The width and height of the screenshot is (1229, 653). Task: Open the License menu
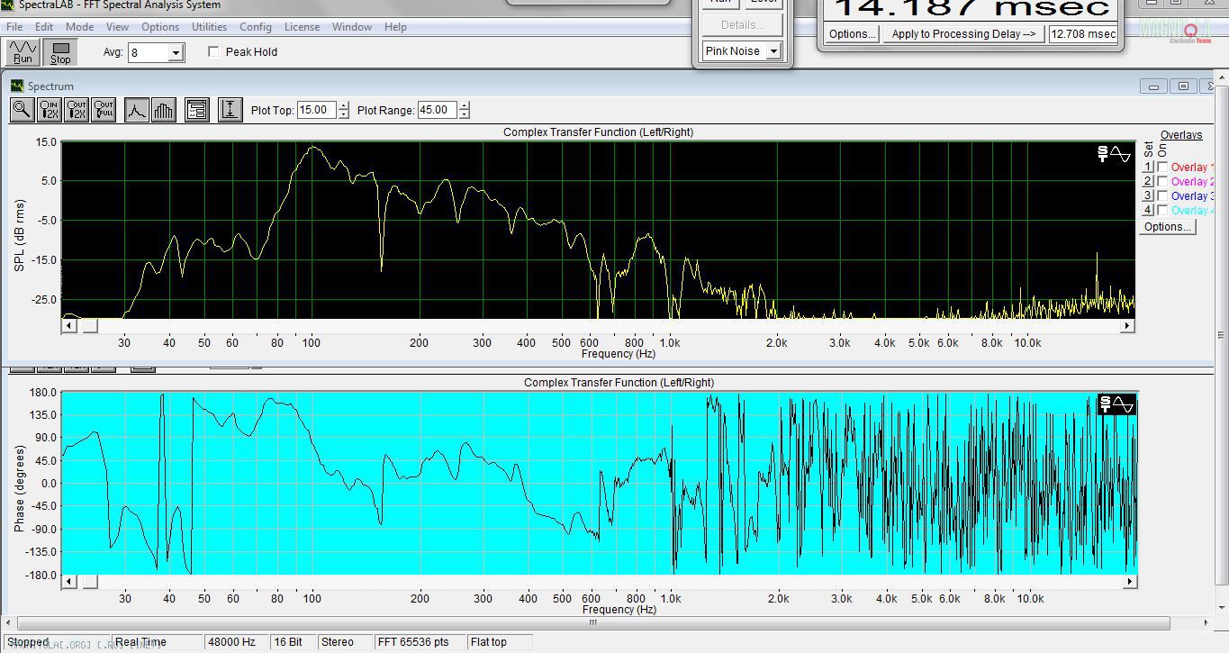302,27
